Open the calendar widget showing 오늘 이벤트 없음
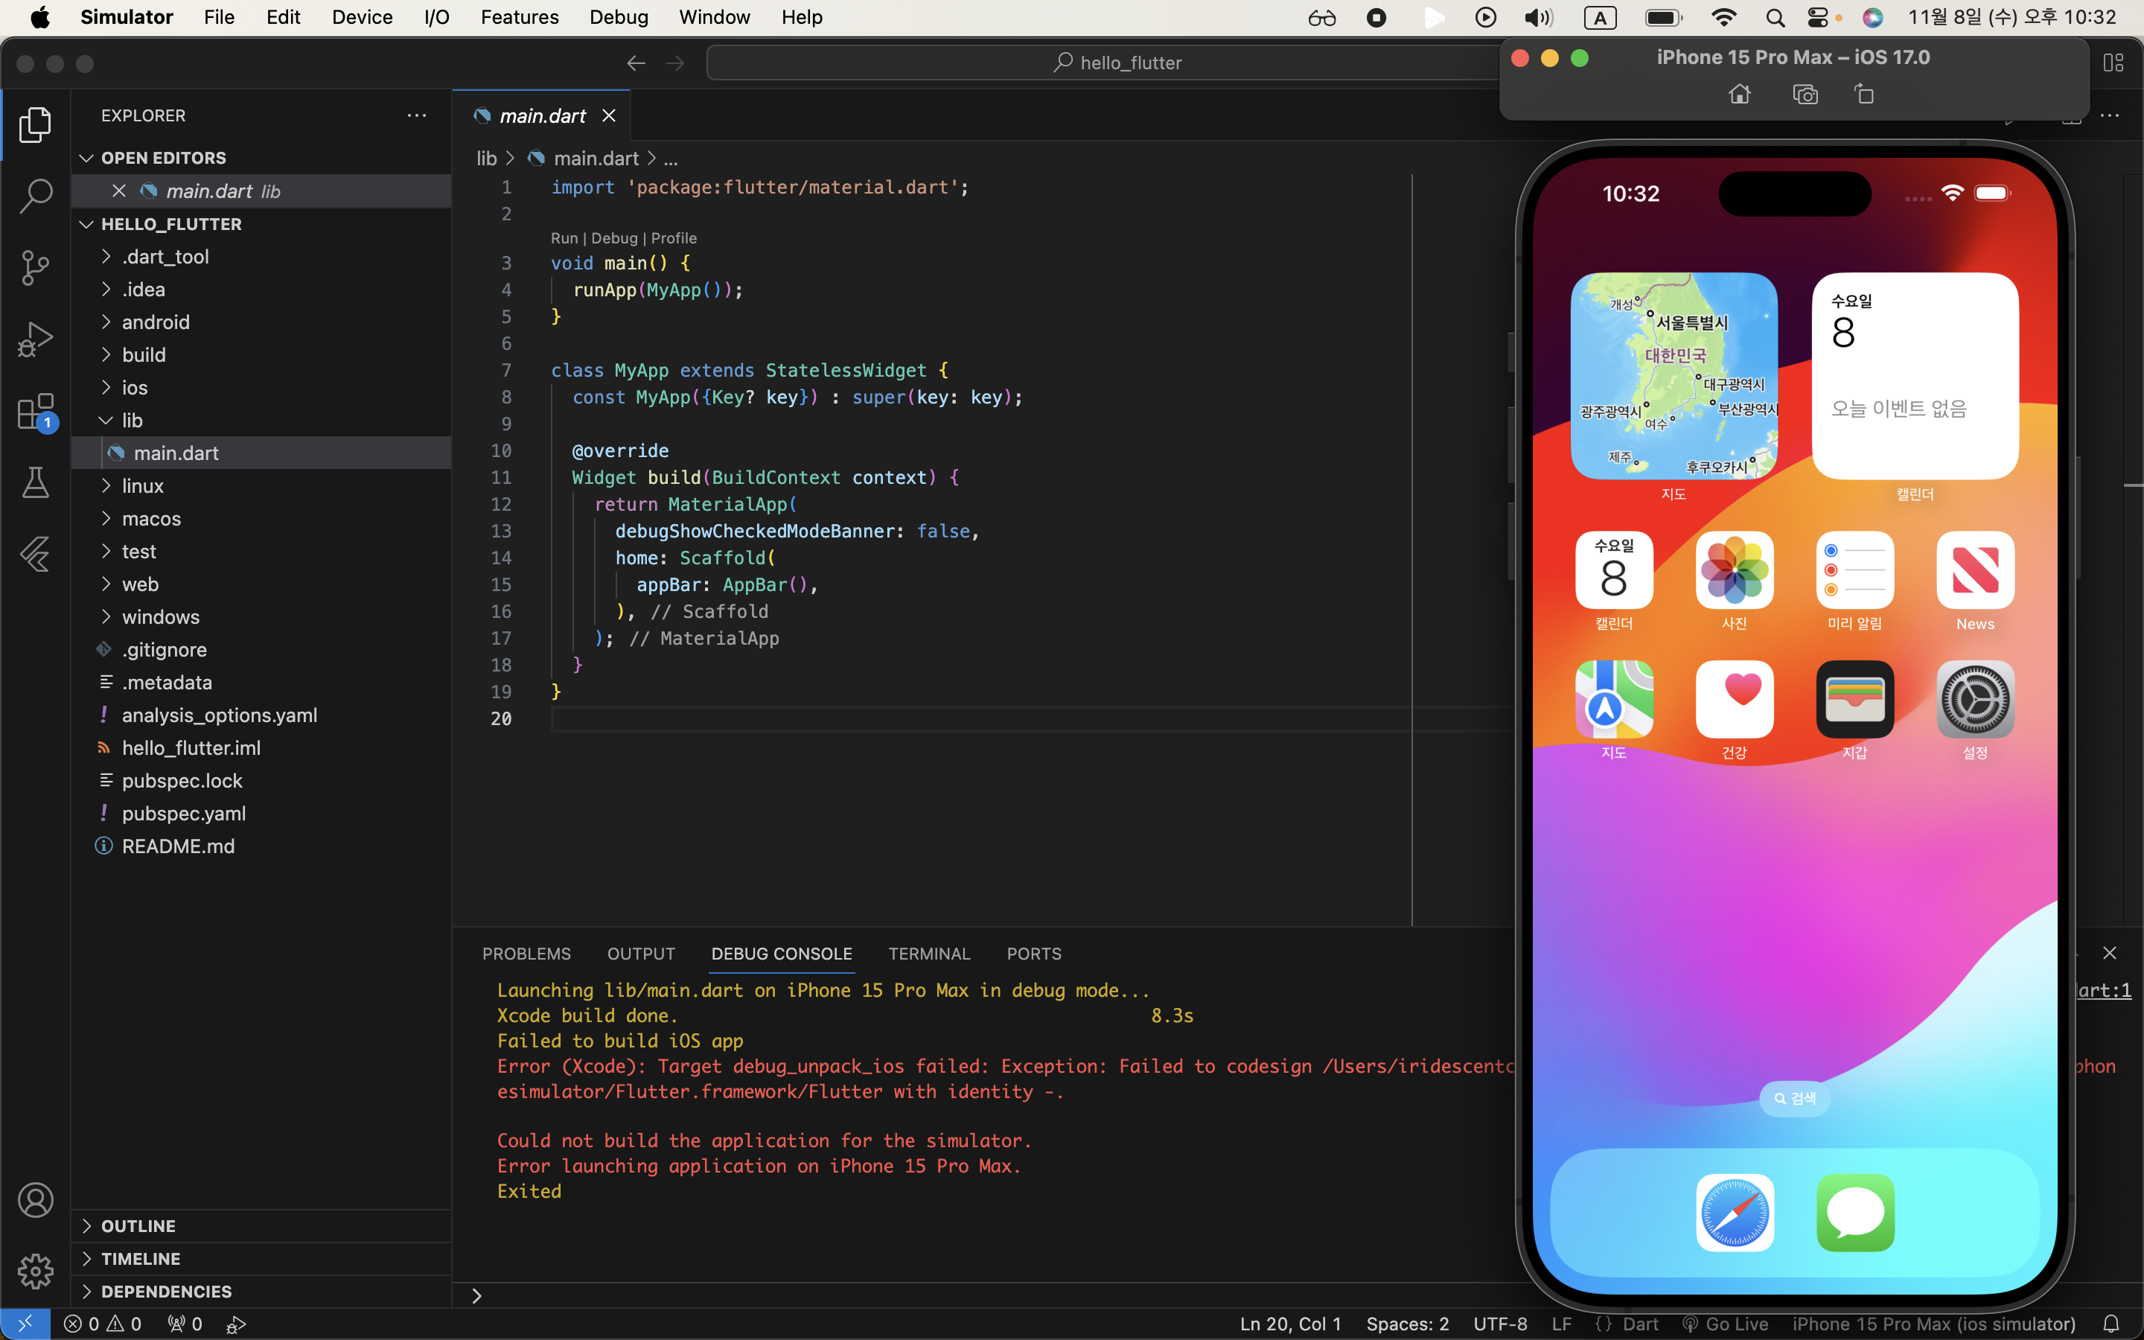The image size is (2144, 1340). pos(1915,376)
